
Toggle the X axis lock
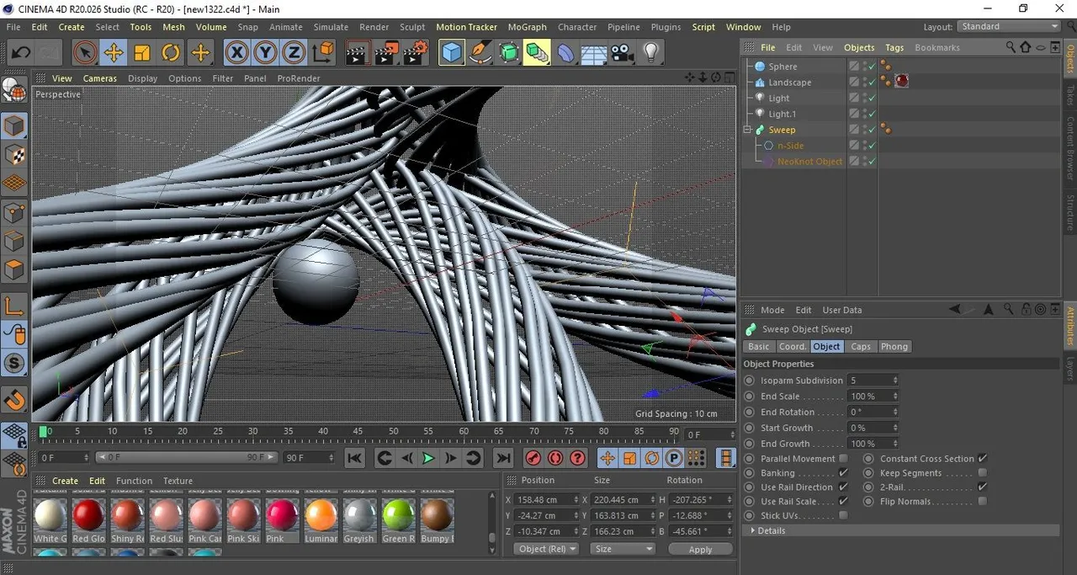coord(237,53)
